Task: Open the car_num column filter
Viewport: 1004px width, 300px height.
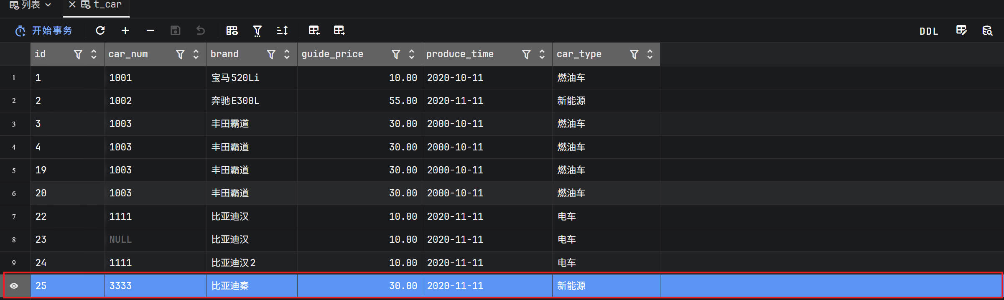Action: pos(180,54)
